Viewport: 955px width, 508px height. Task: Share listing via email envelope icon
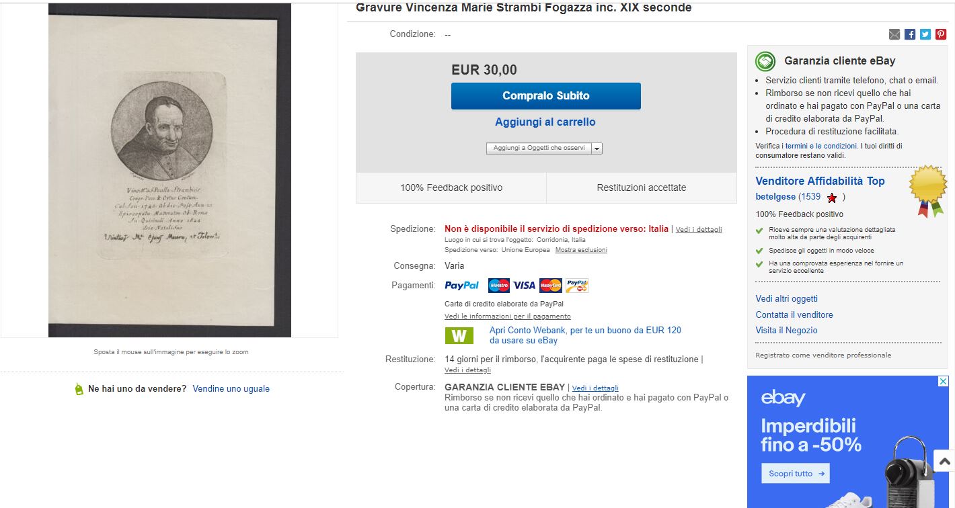pos(894,34)
